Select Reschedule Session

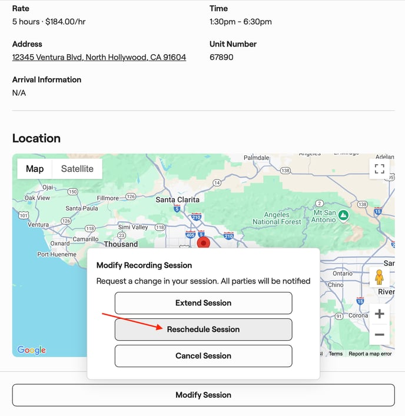[x=203, y=330]
